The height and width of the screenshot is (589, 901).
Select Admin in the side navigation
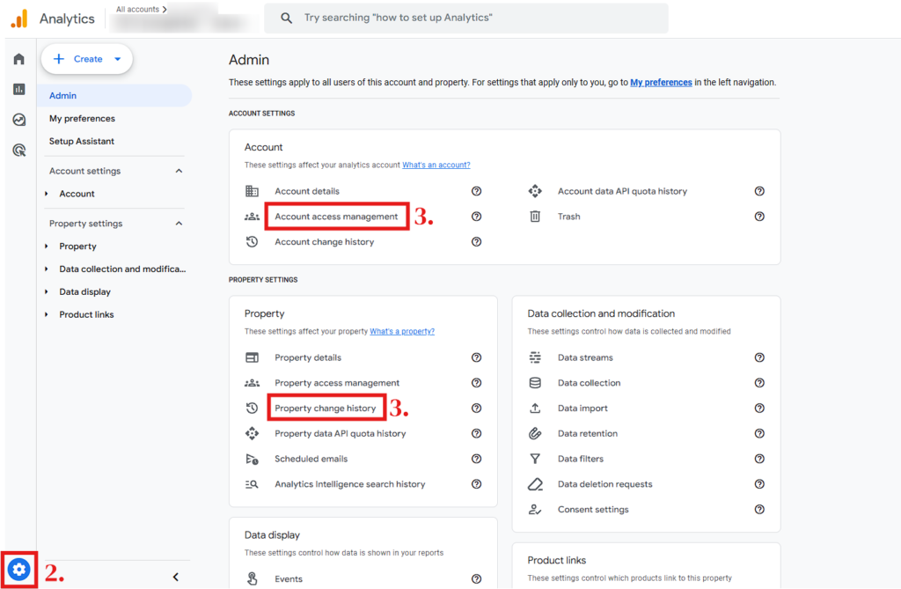pos(114,95)
